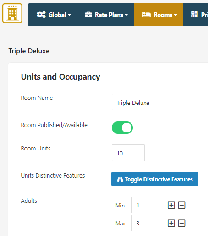This screenshot has width=208, height=236.
Task: Expand the Rooms dropdown caret
Action: [175, 15]
